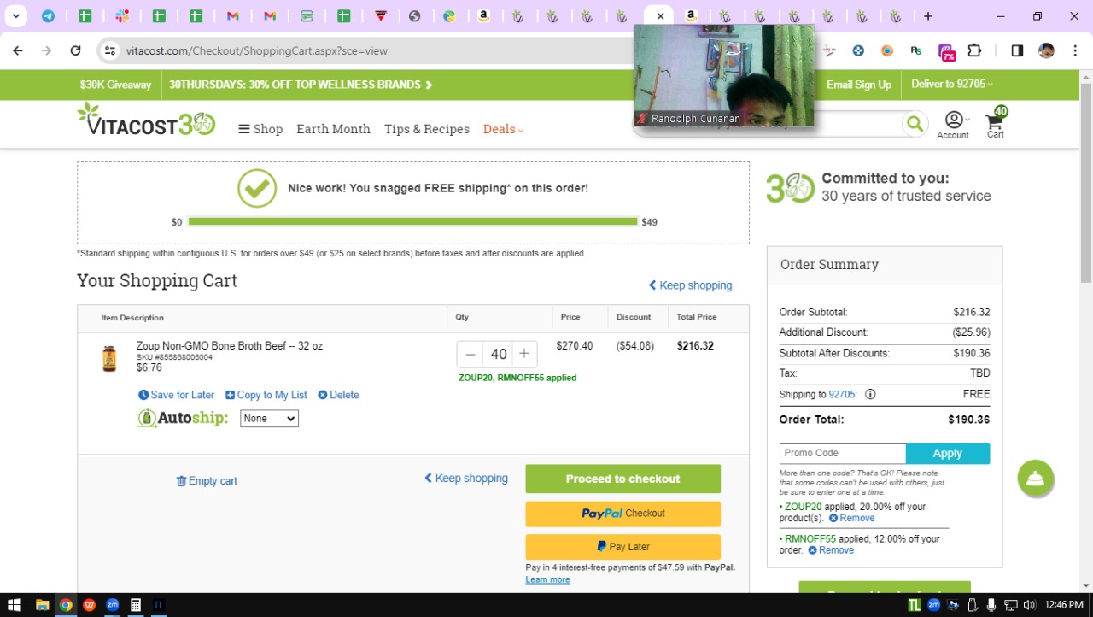Click Proceed to checkout button
This screenshot has height=617, width=1093.
tap(623, 479)
